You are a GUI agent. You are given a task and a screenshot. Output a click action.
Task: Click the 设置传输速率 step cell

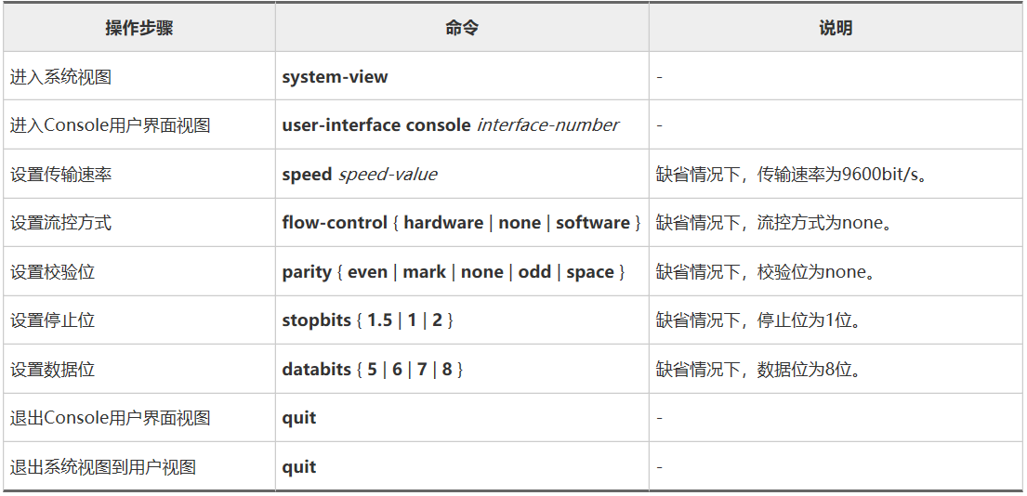[61, 175]
